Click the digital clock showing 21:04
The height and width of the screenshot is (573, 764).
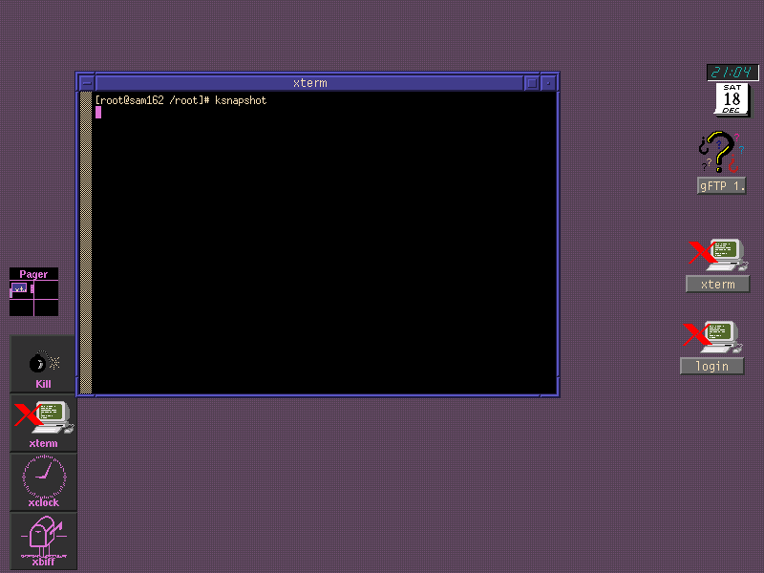pos(732,73)
